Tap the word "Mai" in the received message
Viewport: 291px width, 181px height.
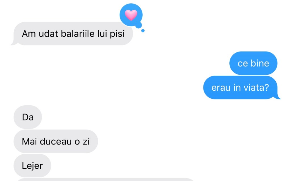[28, 142]
